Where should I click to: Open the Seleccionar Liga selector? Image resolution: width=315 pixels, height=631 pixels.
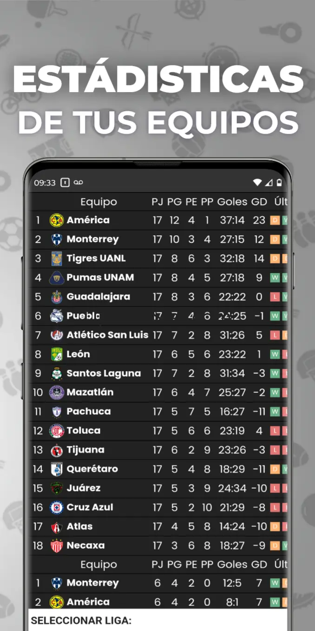(x=157, y=620)
